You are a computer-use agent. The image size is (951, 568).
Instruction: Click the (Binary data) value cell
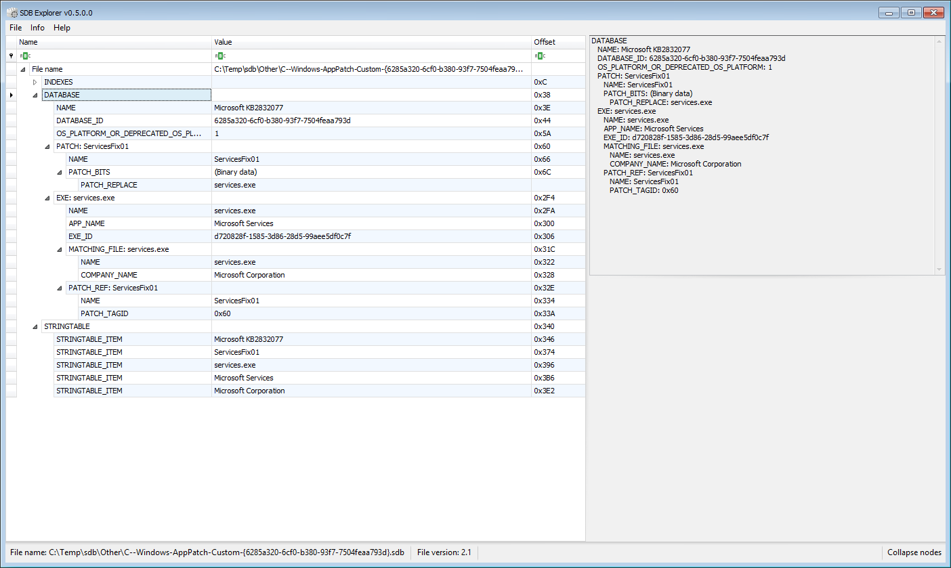click(x=371, y=172)
